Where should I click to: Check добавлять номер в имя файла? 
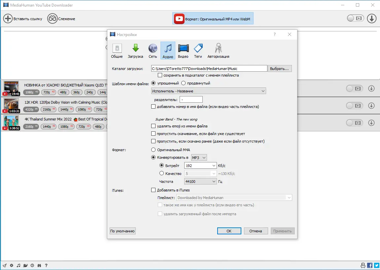(153, 106)
